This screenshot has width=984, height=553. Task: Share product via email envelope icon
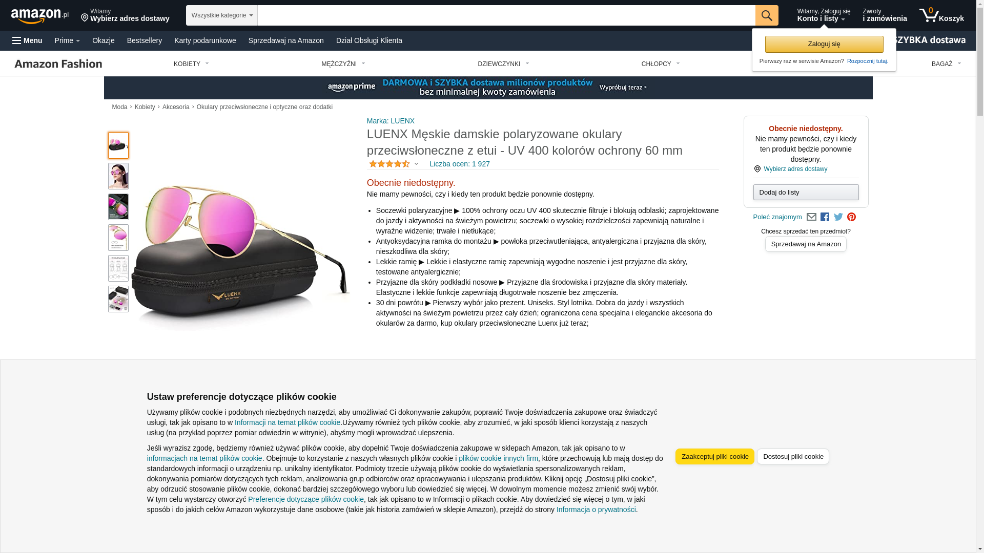pos(811,217)
